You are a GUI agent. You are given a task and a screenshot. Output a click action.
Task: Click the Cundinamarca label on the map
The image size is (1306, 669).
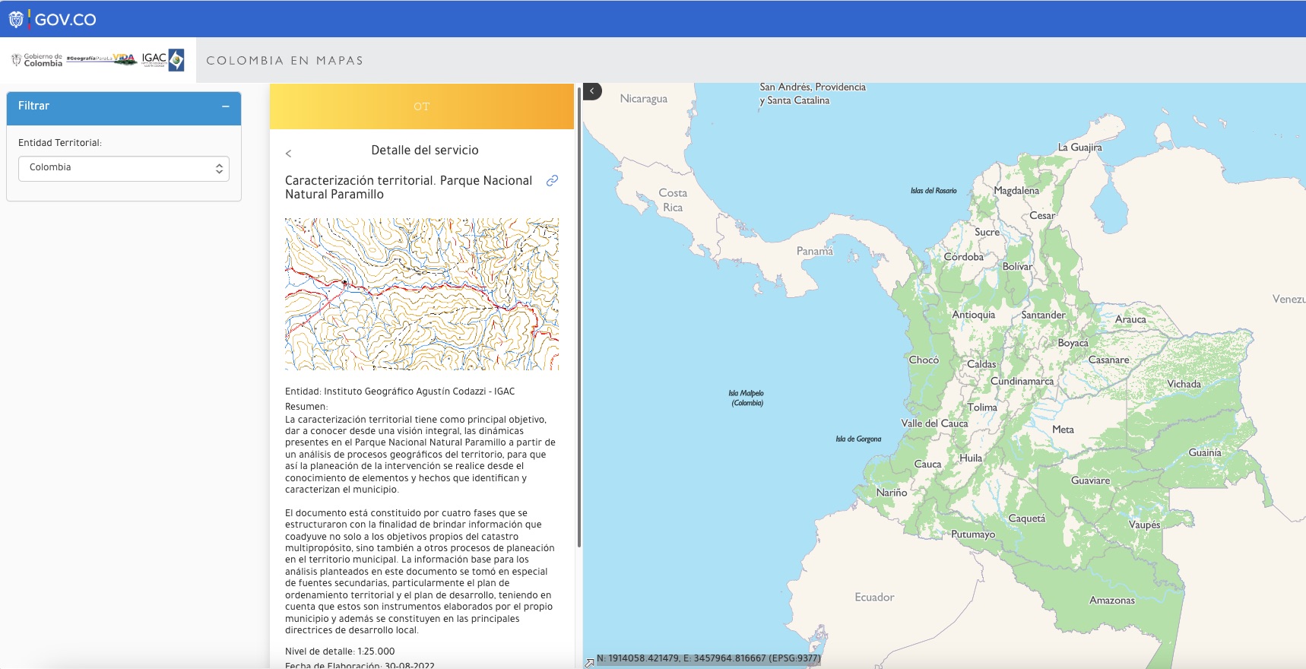(x=1022, y=381)
